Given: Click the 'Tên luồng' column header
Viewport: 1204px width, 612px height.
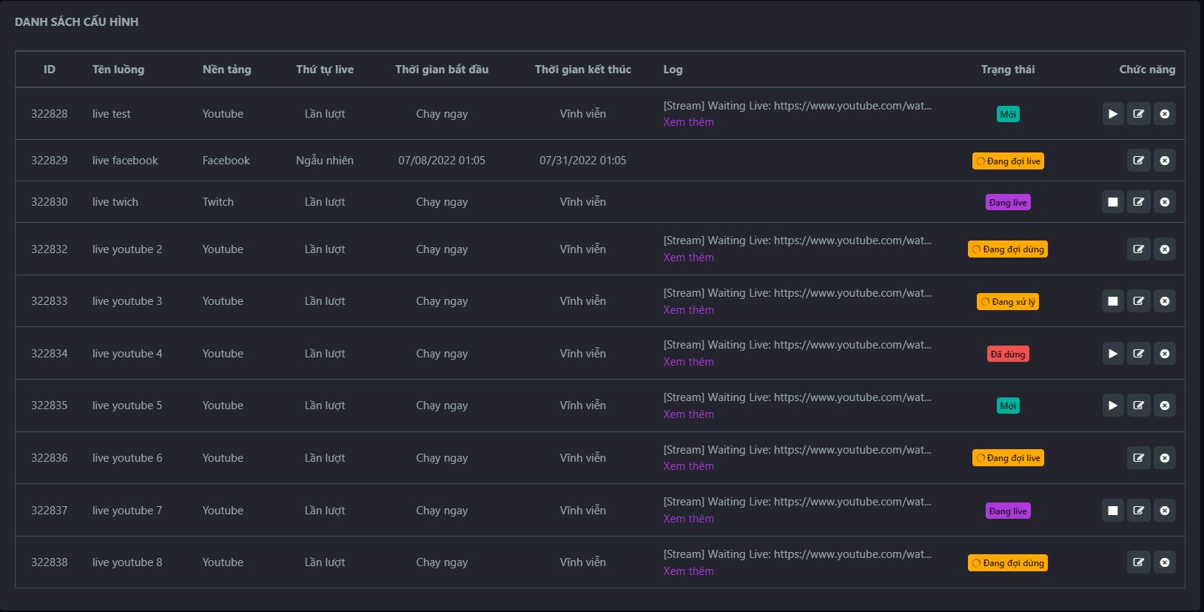Looking at the screenshot, I should 118,70.
